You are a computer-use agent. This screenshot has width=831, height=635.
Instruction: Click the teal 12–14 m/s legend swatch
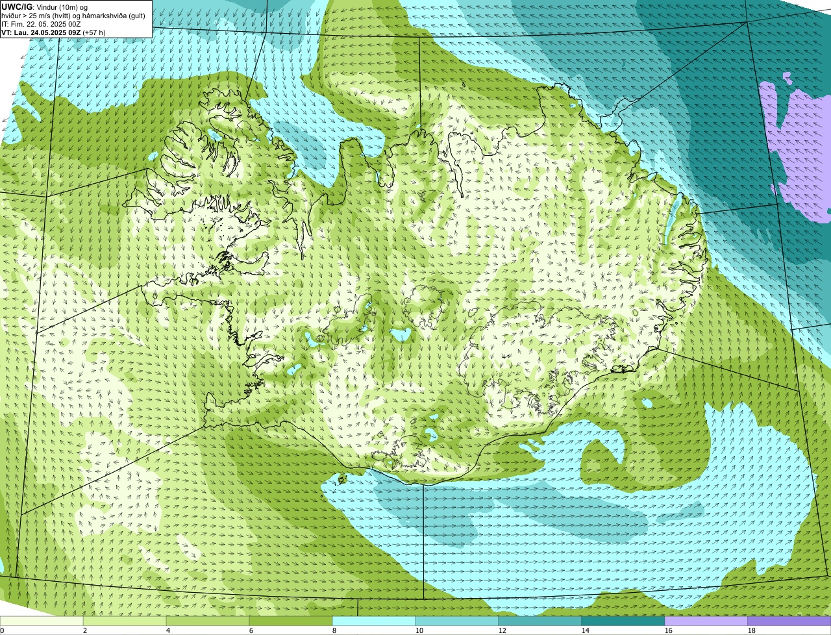(540, 621)
